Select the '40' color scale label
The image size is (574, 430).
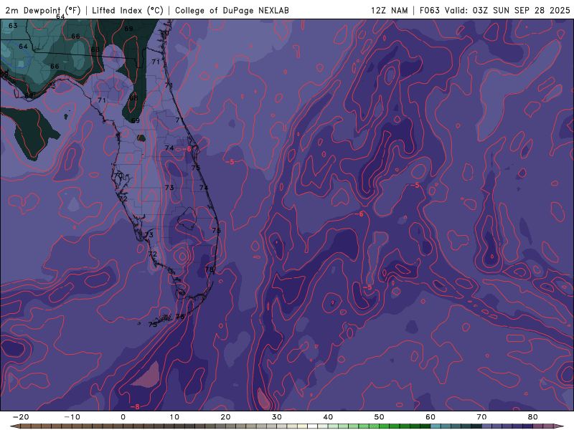coord(328,417)
